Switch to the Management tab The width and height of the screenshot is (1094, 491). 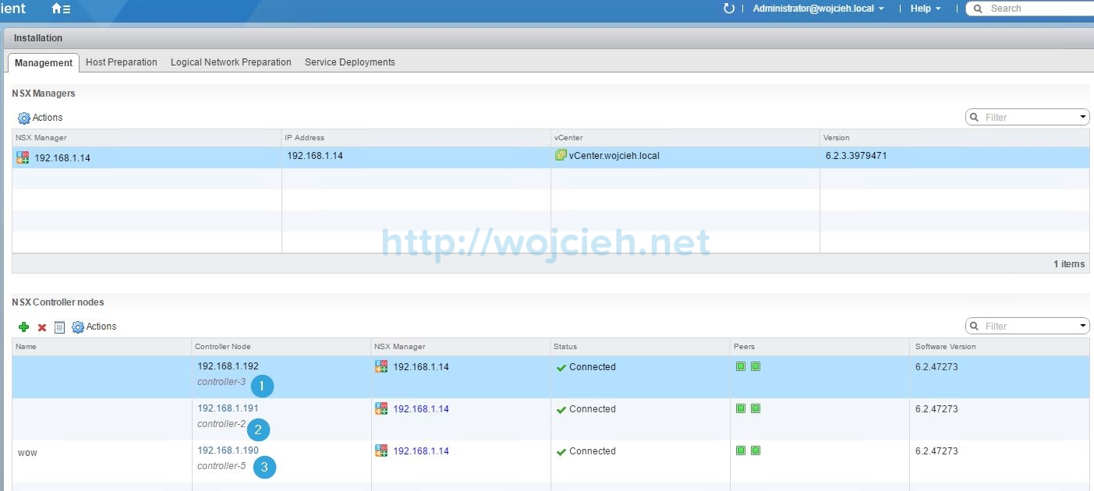click(x=44, y=62)
